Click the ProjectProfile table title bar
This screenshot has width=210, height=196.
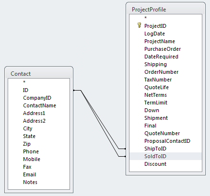pyautogui.click(x=165, y=9)
